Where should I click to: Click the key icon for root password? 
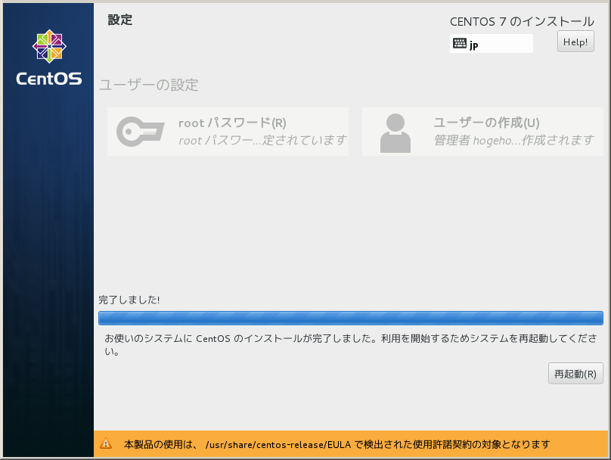(141, 132)
